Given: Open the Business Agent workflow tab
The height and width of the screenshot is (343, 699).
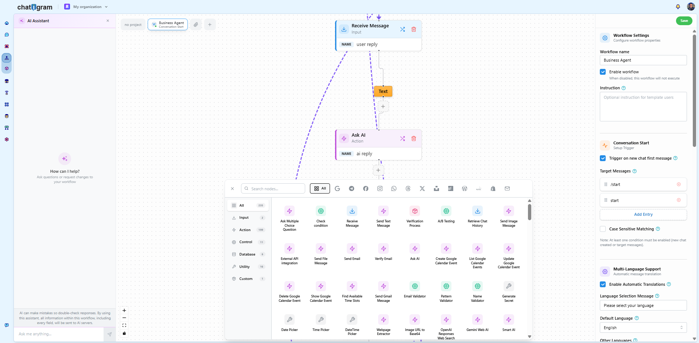Looking at the screenshot, I should (168, 24).
